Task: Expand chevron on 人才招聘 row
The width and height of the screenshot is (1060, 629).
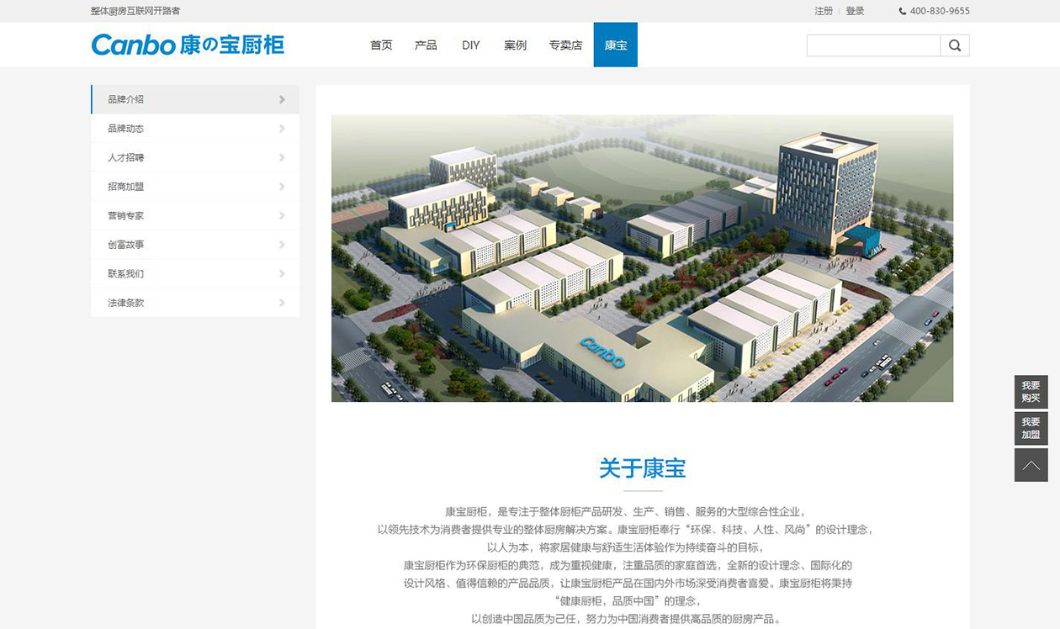Action: pos(282,157)
